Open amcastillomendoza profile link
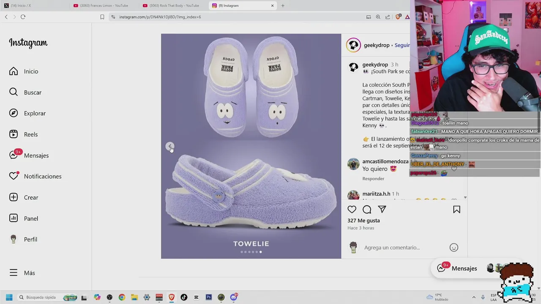The width and height of the screenshot is (541, 304). [x=385, y=161]
